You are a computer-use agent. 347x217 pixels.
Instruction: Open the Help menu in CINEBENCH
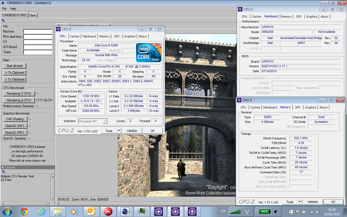[x=13, y=9]
